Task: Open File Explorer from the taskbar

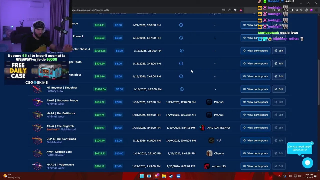Action: tap(164, 176)
